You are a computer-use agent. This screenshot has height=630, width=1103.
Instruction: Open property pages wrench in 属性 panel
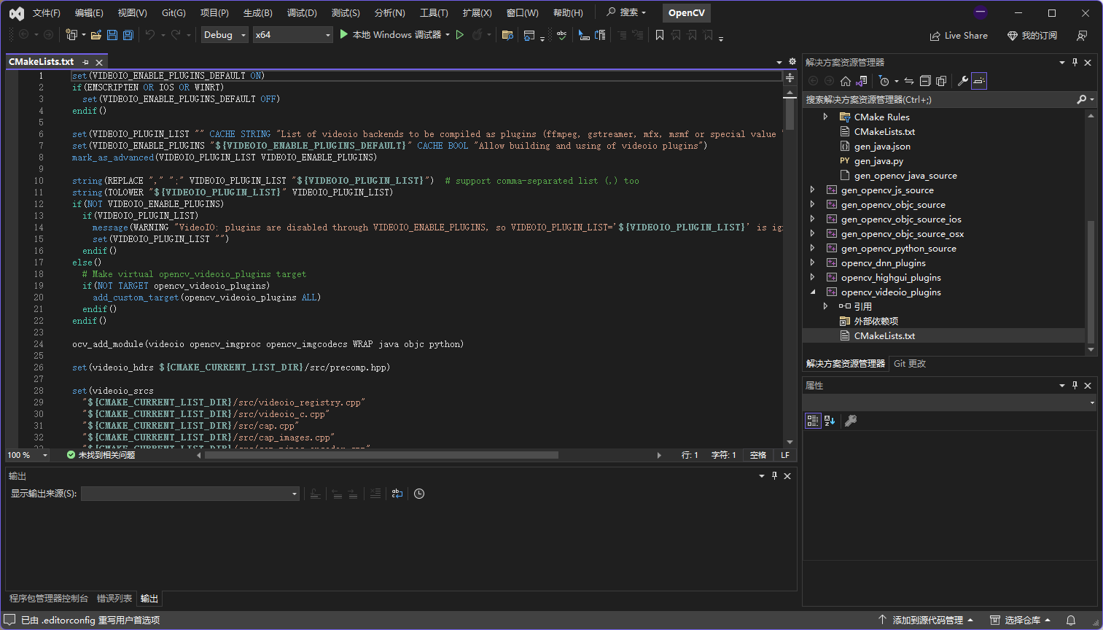coord(850,421)
